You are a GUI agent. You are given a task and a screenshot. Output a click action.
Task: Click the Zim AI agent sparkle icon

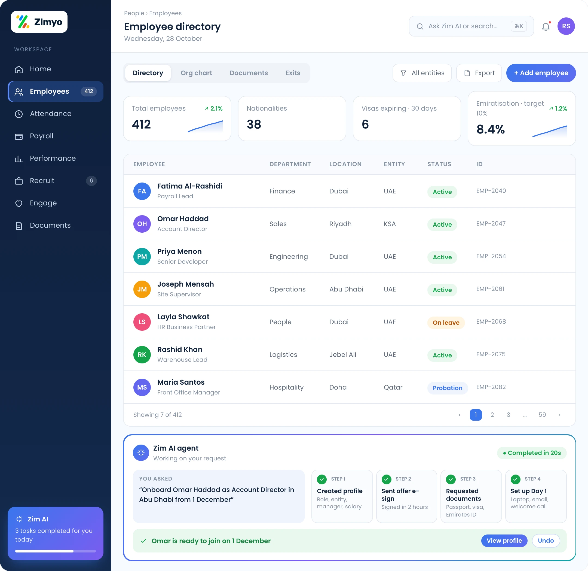pyautogui.click(x=141, y=453)
